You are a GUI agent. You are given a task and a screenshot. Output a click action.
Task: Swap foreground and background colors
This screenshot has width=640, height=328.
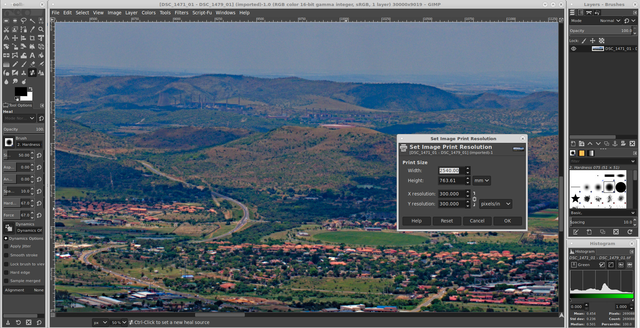point(31,89)
